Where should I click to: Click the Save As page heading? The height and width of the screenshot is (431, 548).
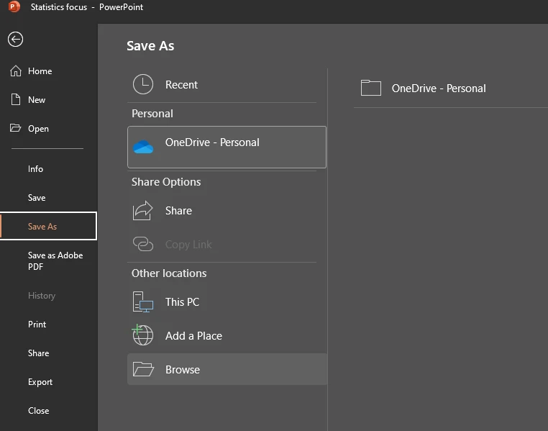(150, 46)
